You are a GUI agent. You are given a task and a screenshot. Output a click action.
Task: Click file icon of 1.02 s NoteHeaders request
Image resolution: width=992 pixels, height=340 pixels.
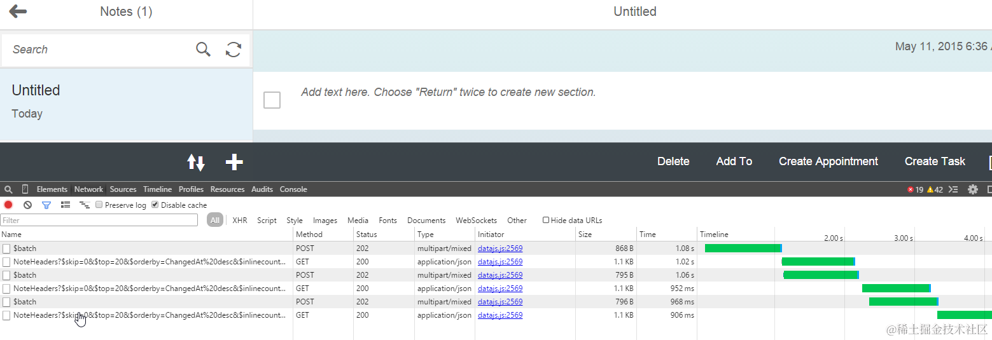(x=6, y=262)
